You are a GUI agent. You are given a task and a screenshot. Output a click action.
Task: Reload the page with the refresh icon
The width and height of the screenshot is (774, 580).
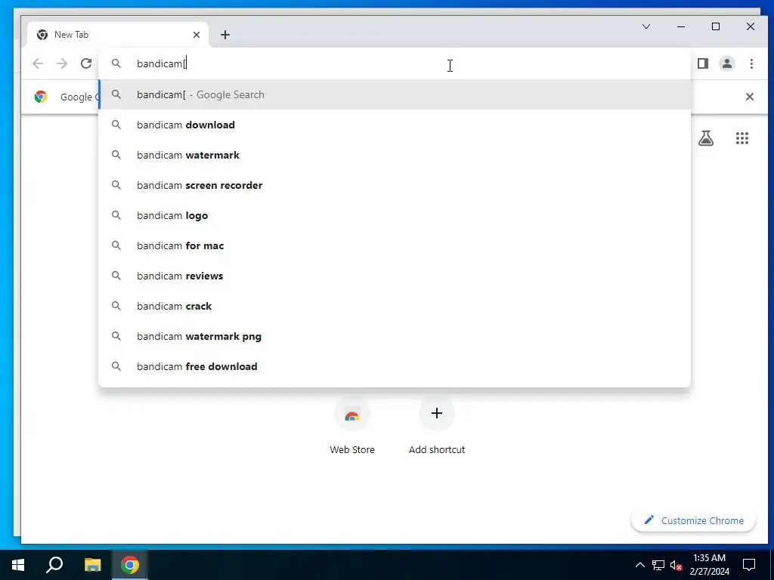86,63
